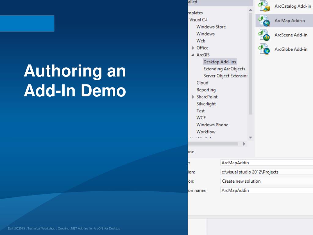Click the location field with Projects path
The image size is (313, 235).
click(x=267, y=172)
